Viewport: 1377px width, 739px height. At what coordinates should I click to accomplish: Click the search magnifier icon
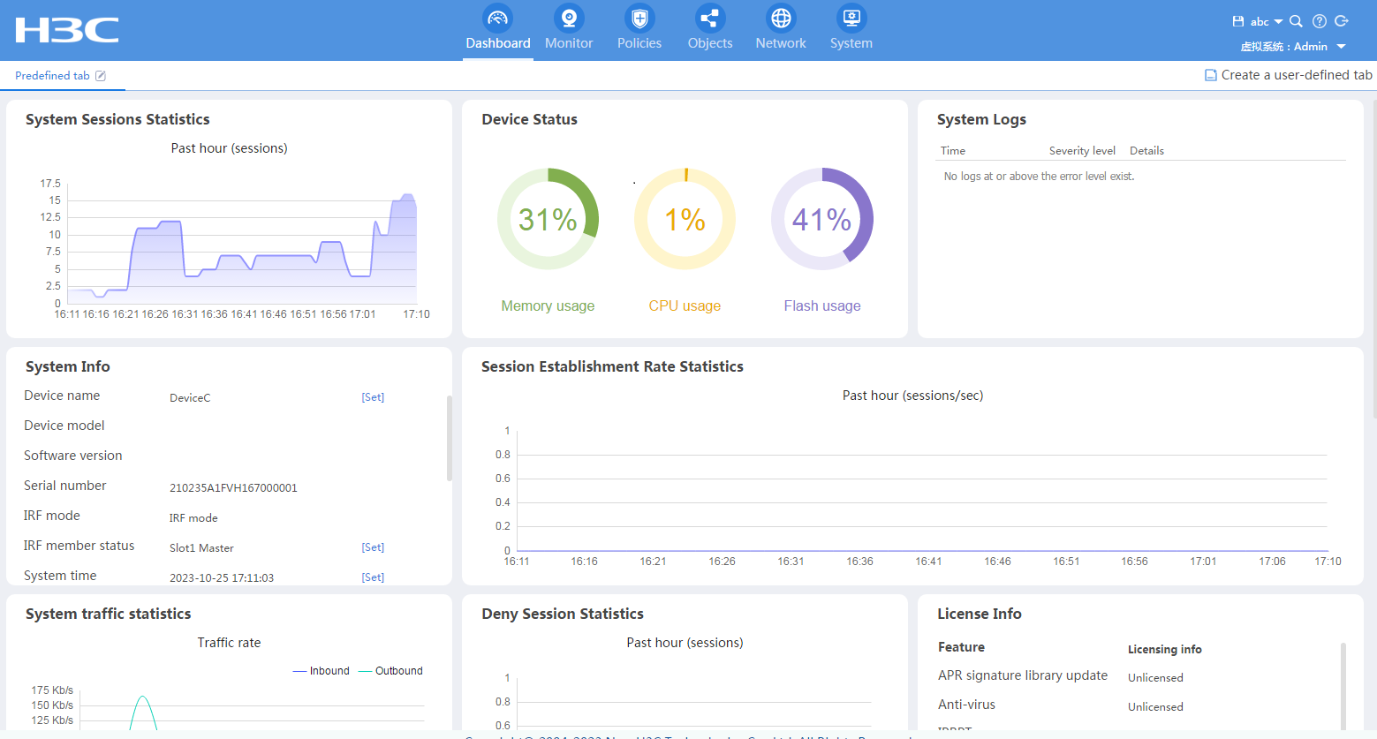click(x=1296, y=21)
